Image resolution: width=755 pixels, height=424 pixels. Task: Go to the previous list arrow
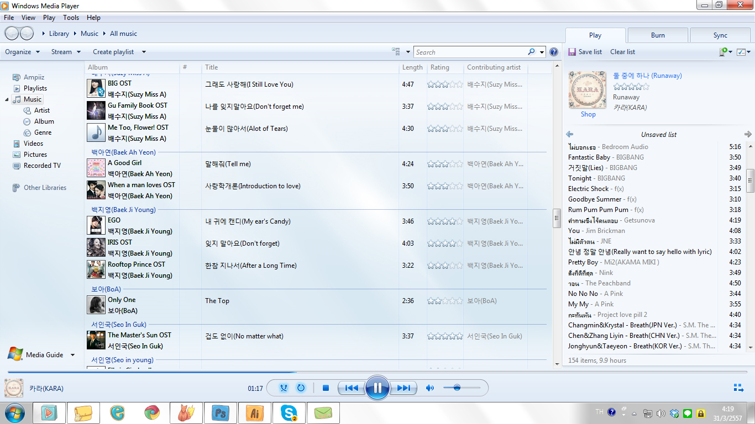point(570,134)
